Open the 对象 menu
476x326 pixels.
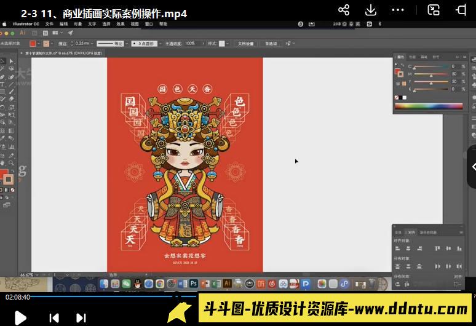coord(77,24)
